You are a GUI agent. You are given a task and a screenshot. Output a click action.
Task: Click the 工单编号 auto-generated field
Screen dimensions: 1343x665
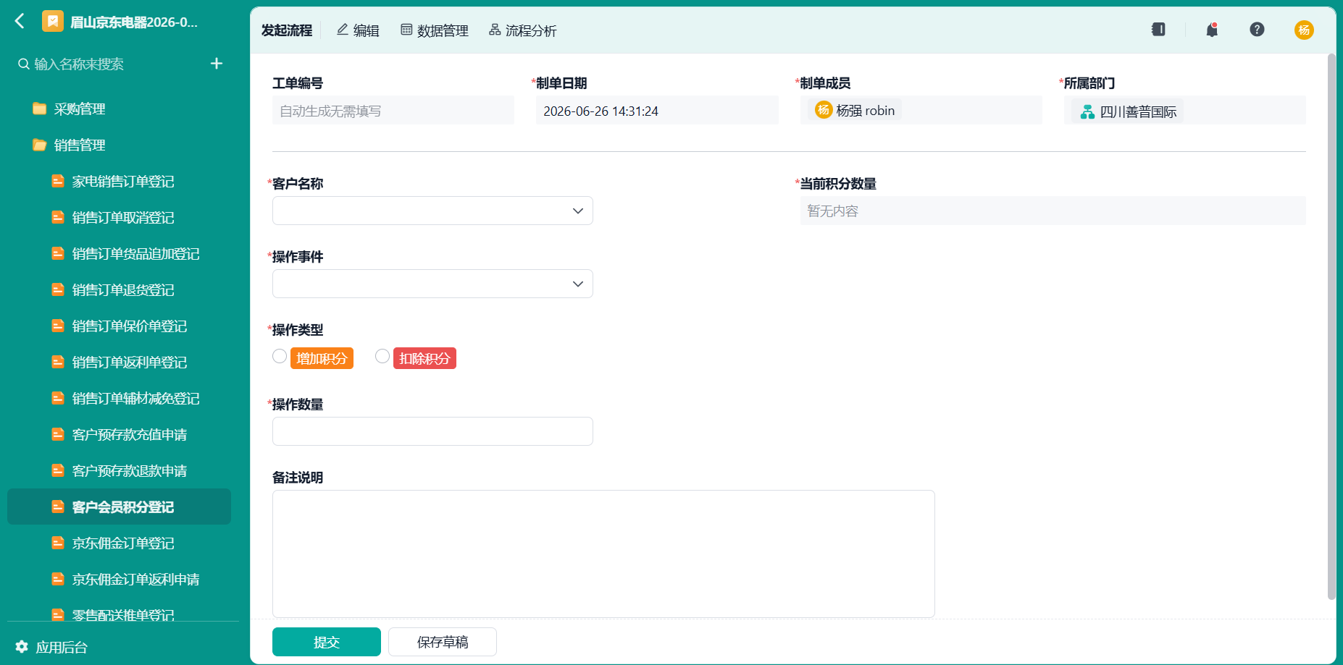point(393,111)
